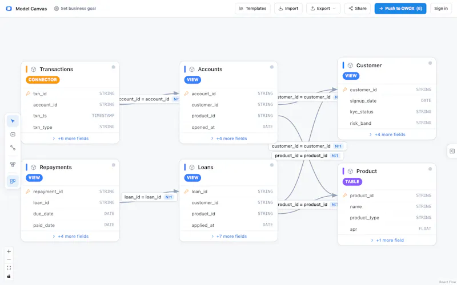This screenshot has width=457, height=285.
Task: Click the Accounts cube icon
Action: 192,69
